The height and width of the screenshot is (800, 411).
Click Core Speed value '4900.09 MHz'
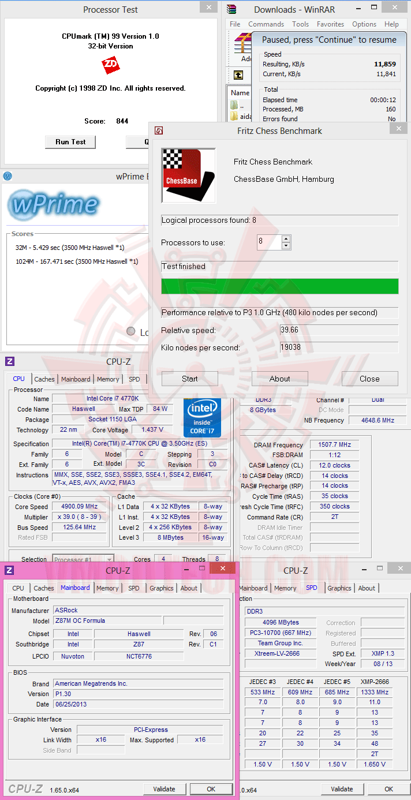coord(80,507)
